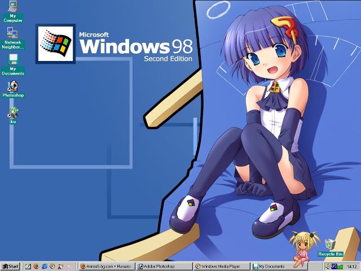
Task: Click the green bars network tray icon
Action: point(340,267)
